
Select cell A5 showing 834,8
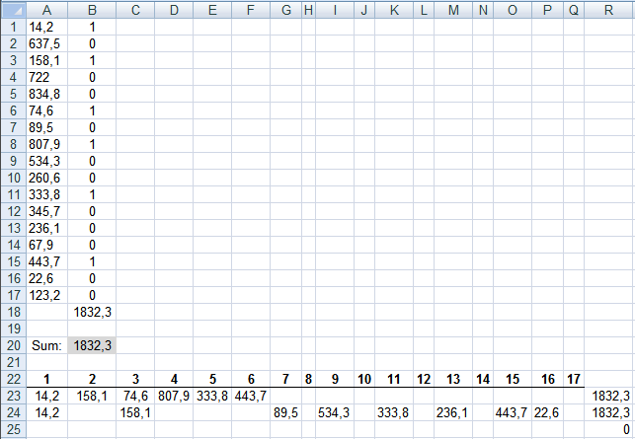(x=47, y=95)
